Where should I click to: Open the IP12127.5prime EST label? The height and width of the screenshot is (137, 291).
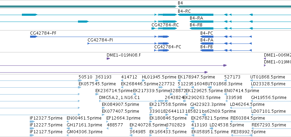click(46, 132)
